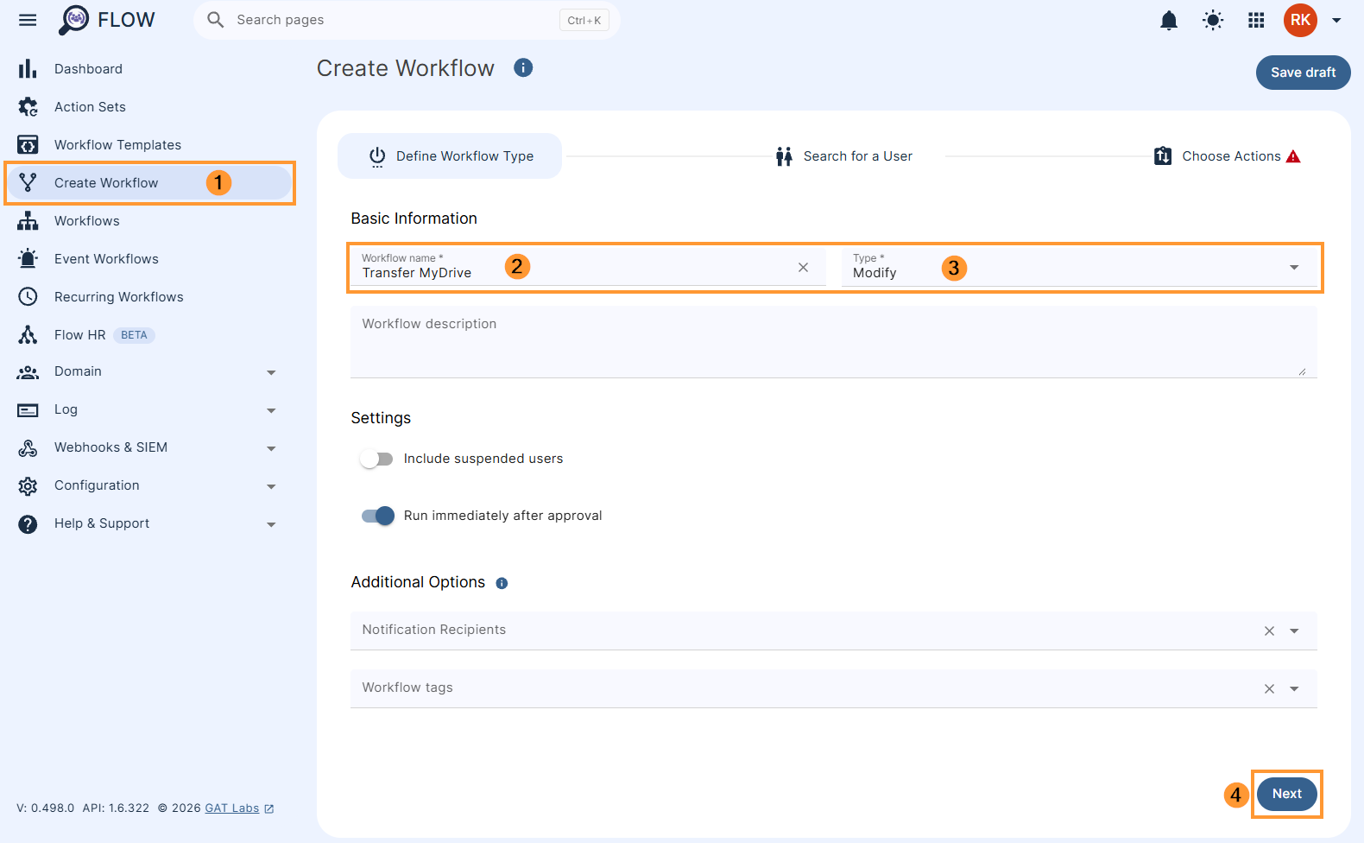Open the hamburger navigation menu
This screenshot has height=843, width=1364.
tap(28, 20)
